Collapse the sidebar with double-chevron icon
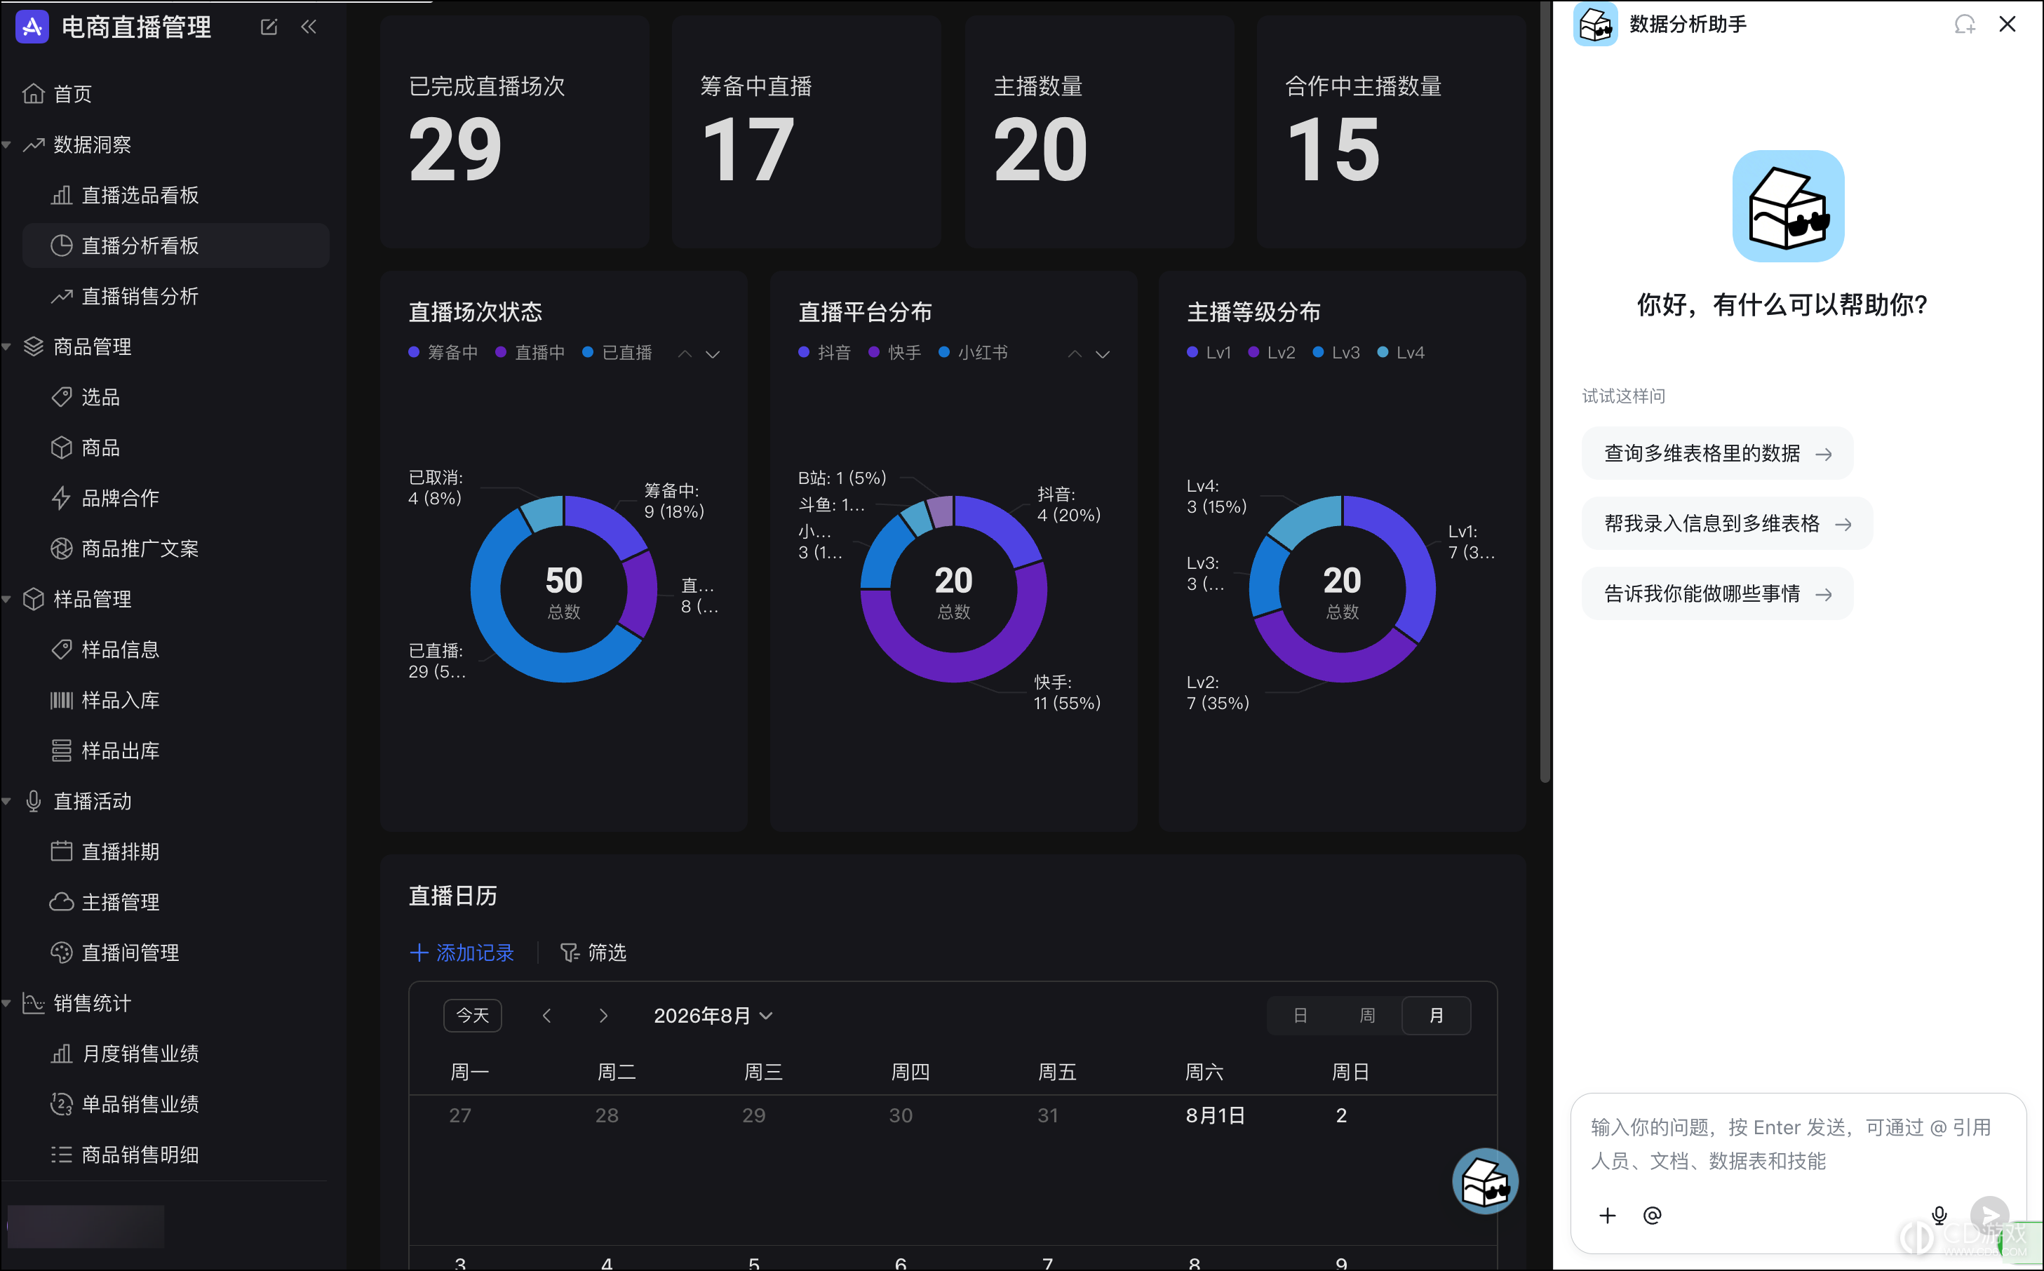This screenshot has height=1271, width=2044. coord(309,27)
